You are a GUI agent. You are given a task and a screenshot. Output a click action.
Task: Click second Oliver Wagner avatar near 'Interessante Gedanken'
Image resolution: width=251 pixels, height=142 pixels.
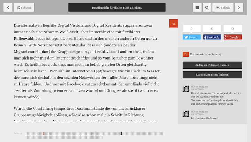coord(186,113)
